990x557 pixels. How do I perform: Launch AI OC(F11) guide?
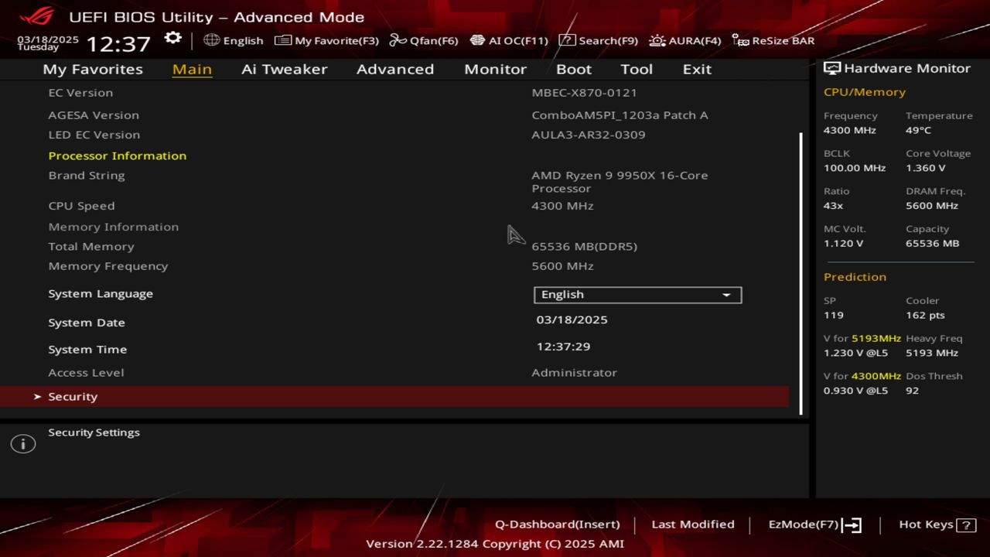(x=508, y=40)
